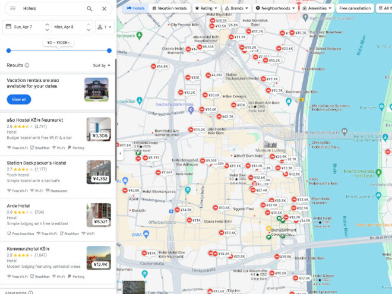Click the ¥23.6K hotel map pin
This screenshot has width=392, height=294.
tap(285, 49)
